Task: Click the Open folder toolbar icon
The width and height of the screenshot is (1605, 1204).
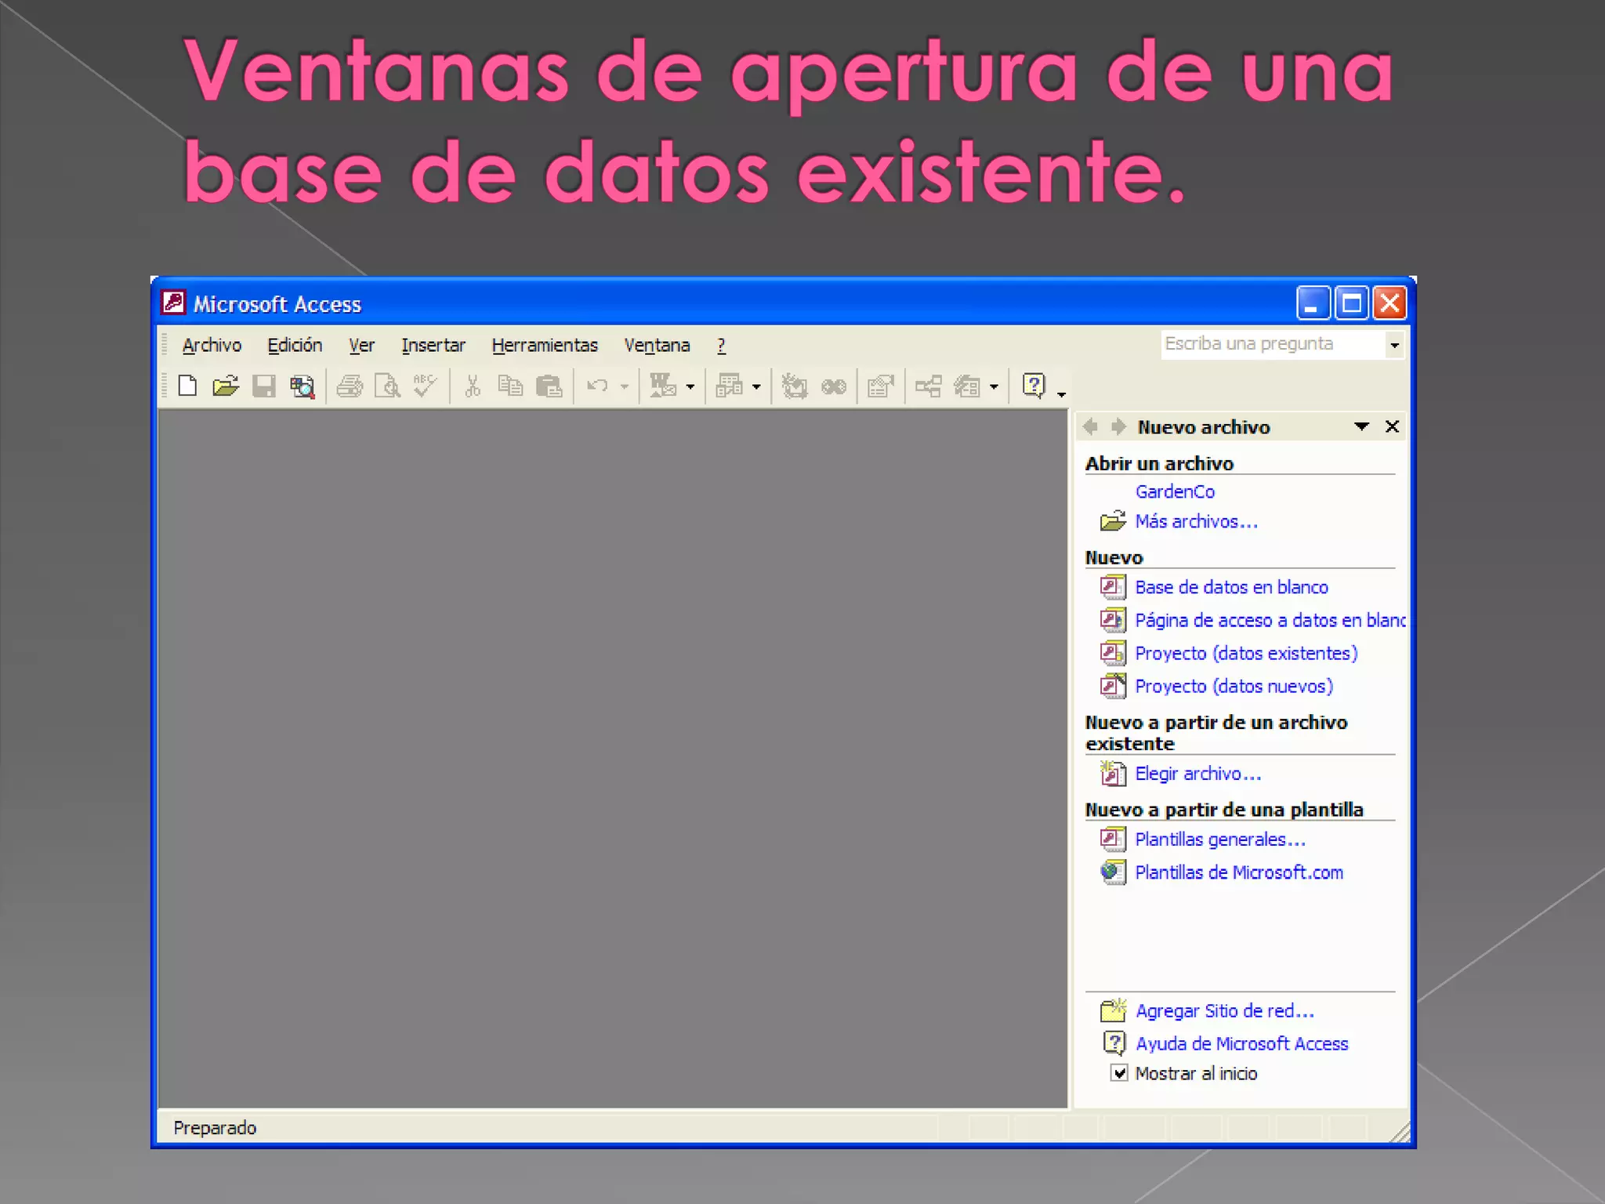Action: coord(226,386)
